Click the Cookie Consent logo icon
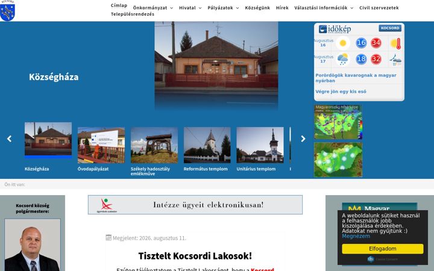This screenshot has height=271, width=434. point(371,259)
